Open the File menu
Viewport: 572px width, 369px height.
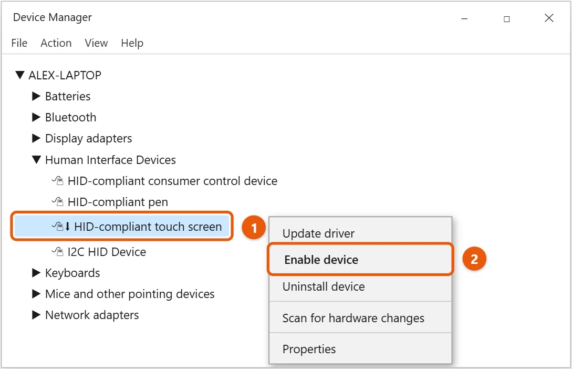pos(19,43)
